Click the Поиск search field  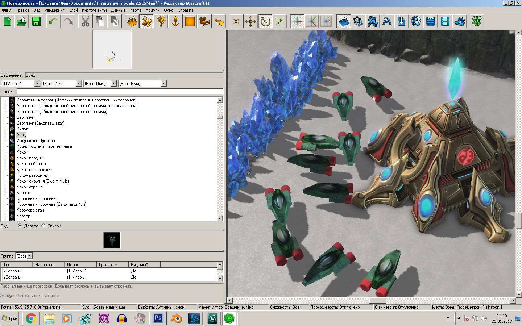coord(120,92)
